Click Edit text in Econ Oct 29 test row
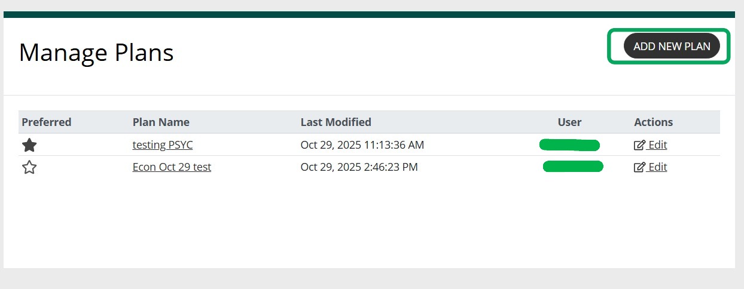744x289 pixels. pos(658,167)
